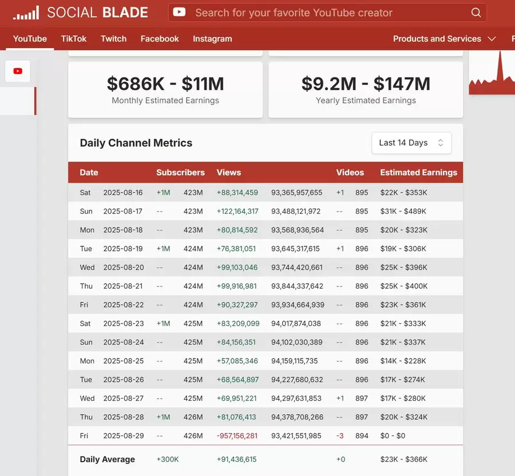Click the Date column header
Screen dimensions: 515x476
pyautogui.click(x=89, y=172)
